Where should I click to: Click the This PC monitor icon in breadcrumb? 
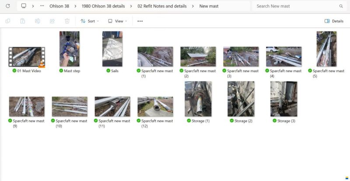tap(24, 6)
